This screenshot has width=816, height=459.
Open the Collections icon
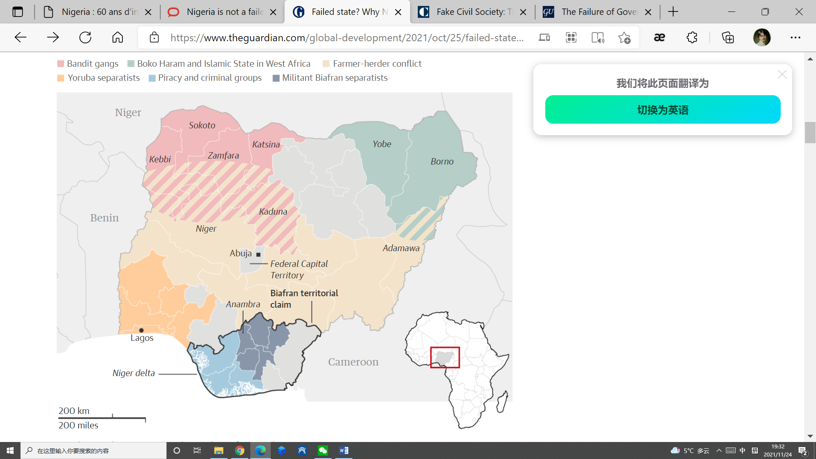[x=728, y=37]
